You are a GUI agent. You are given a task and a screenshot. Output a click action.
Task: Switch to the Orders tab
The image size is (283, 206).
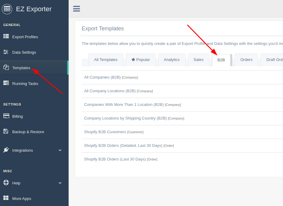[246, 60]
